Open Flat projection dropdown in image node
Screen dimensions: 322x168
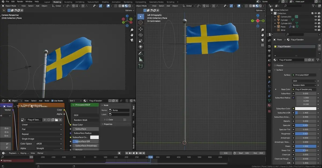click(x=42, y=129)
